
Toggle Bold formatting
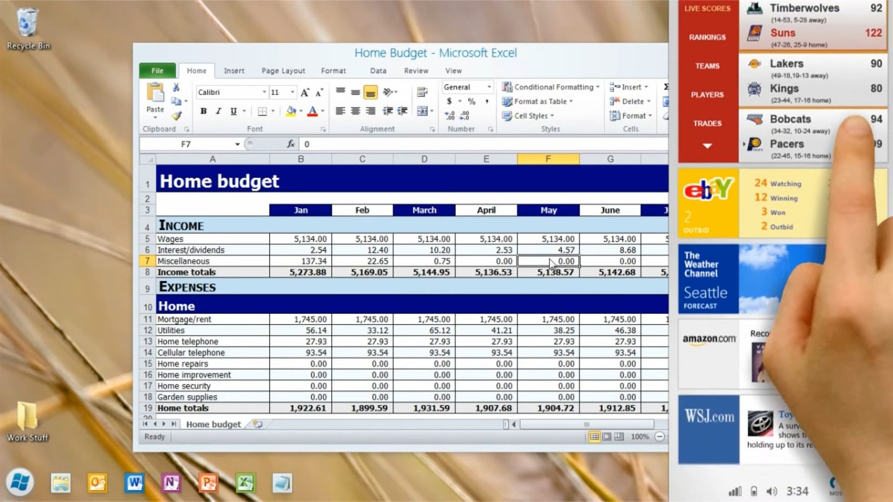pos(203,111)
